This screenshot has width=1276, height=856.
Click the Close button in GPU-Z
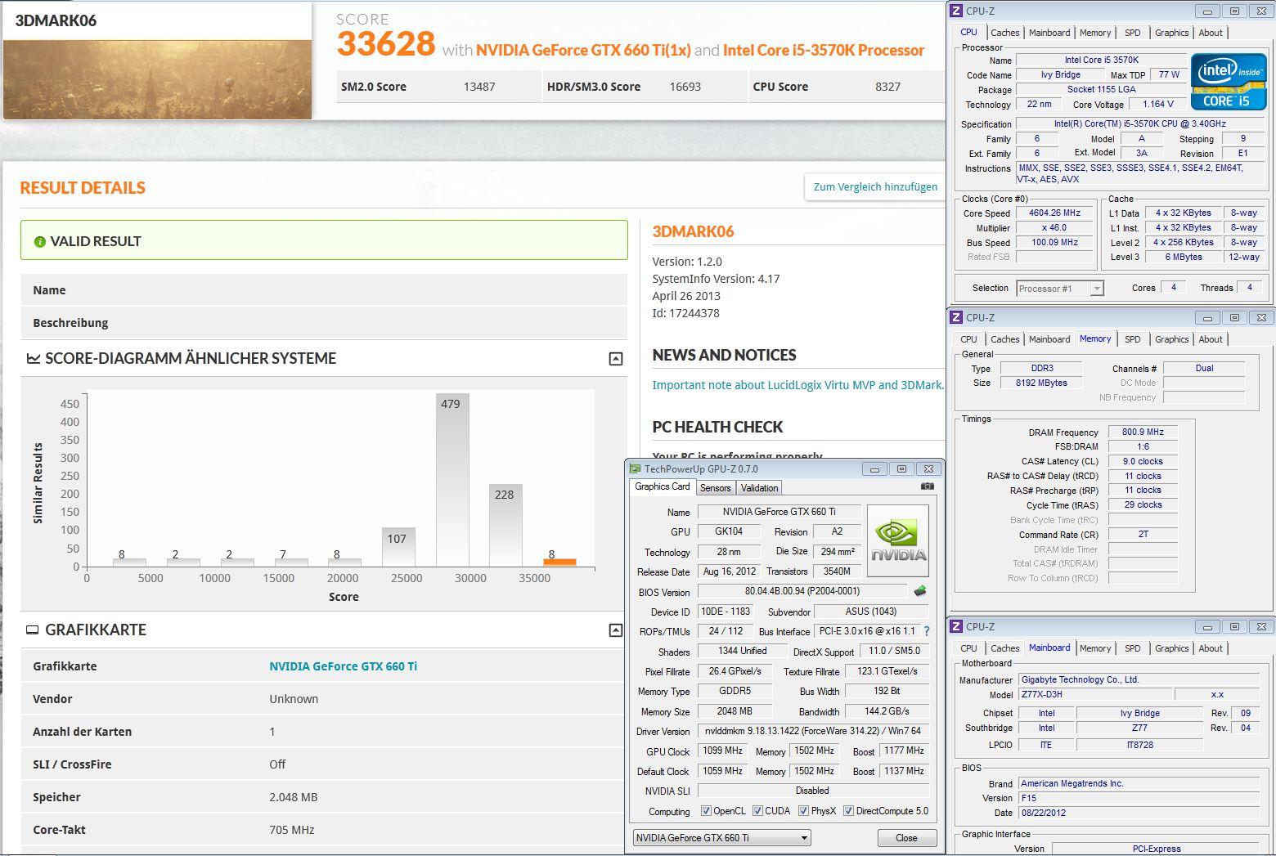click(906, 838)
